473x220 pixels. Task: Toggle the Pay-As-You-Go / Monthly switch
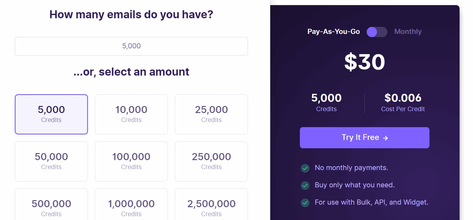click(377, 32)
